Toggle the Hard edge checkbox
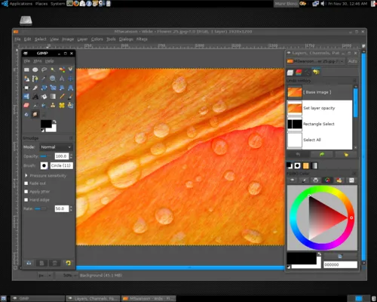377x302 pixels. tap(26, 200)
